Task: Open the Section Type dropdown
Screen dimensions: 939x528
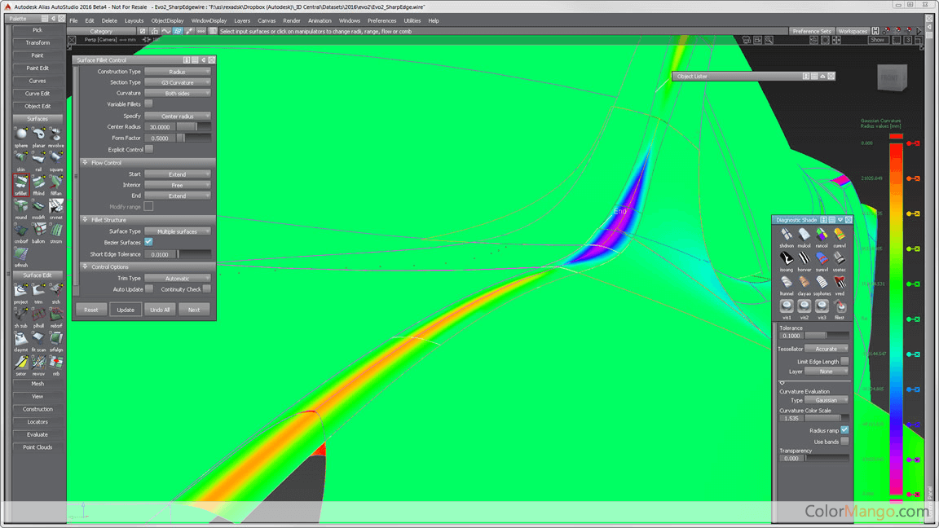Action: click(178, 82)
